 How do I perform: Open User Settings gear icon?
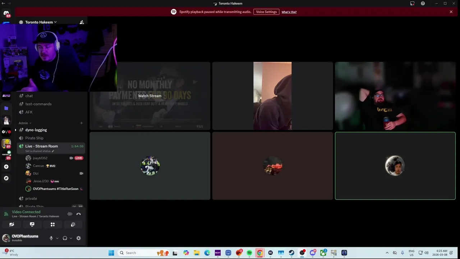pos(79,238)
